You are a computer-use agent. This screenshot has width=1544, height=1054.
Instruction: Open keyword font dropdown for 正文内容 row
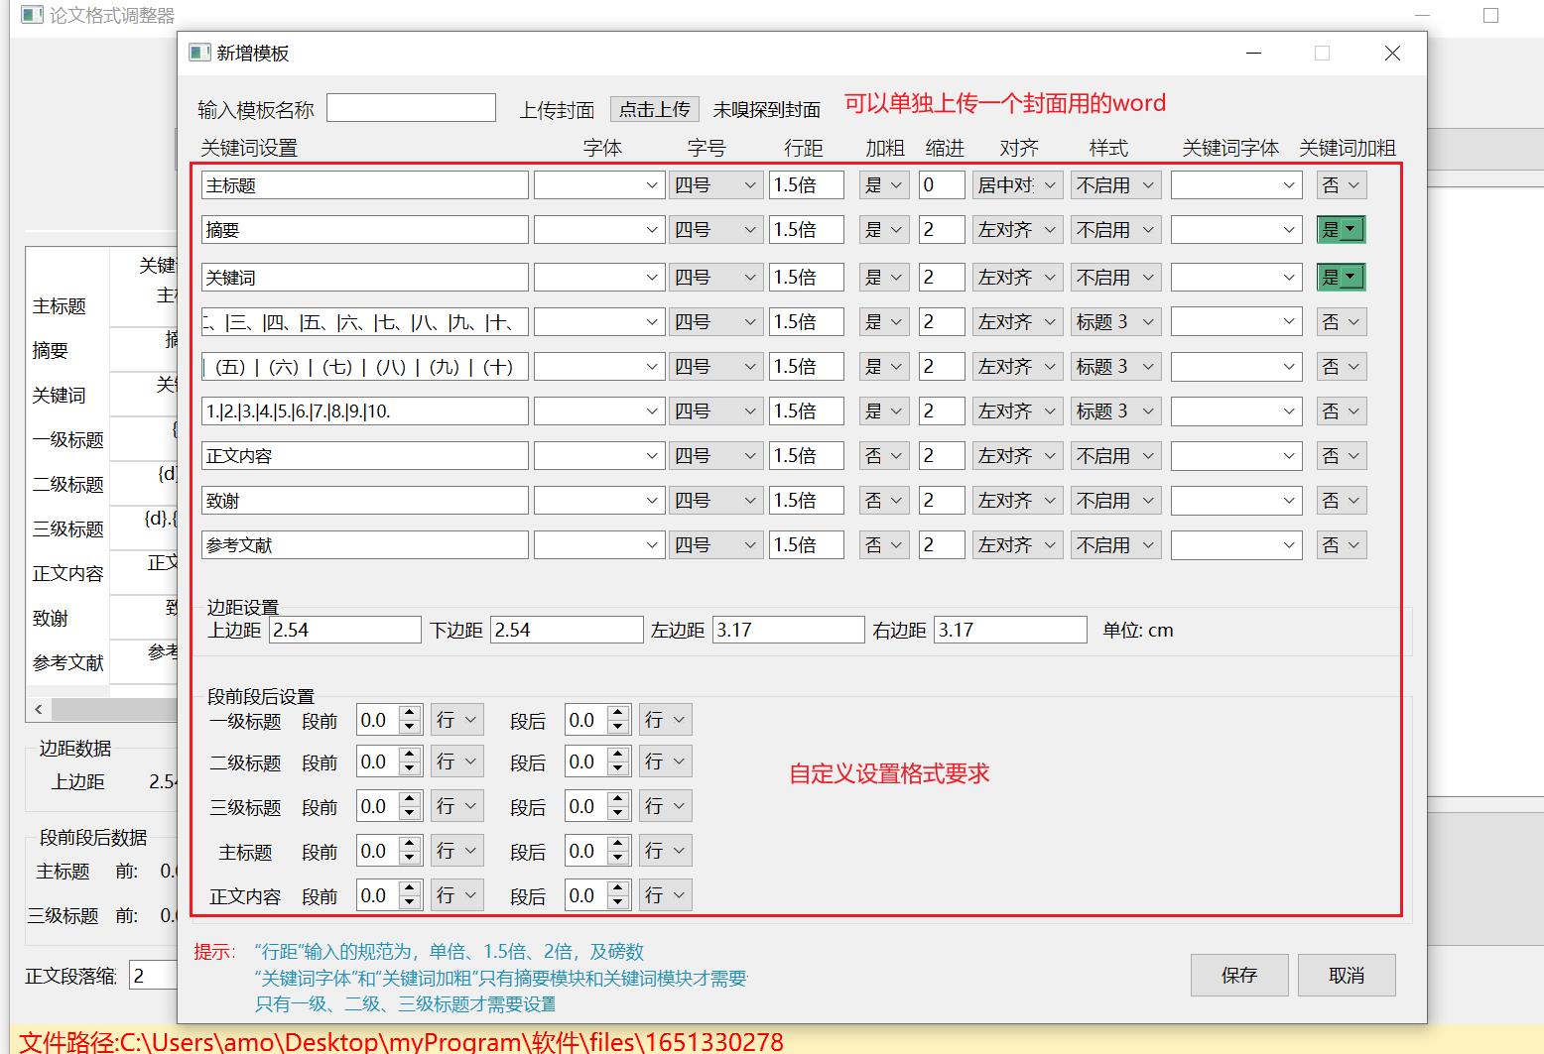1236,456
